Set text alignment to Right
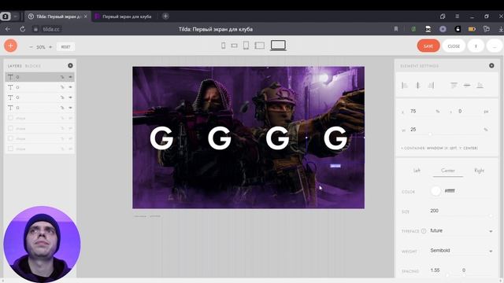Viewport: 504px width, 283px height. [x=480, y=171]
